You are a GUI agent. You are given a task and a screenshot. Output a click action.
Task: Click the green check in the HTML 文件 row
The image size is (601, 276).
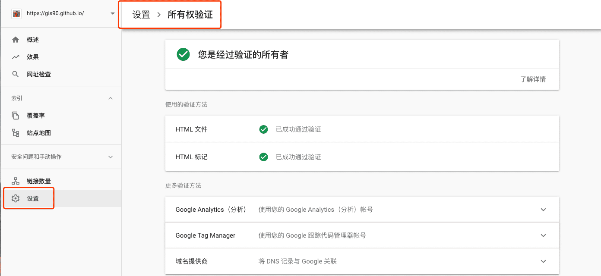point(263,129)
